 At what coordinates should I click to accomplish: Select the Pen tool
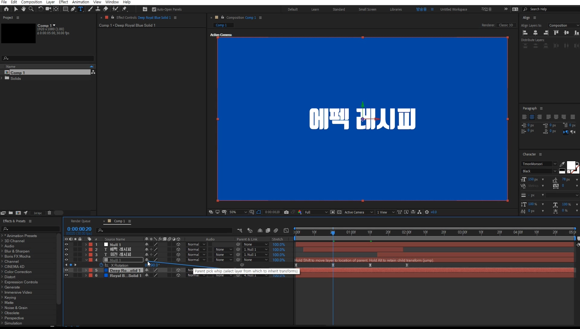(x=73, y=9)
